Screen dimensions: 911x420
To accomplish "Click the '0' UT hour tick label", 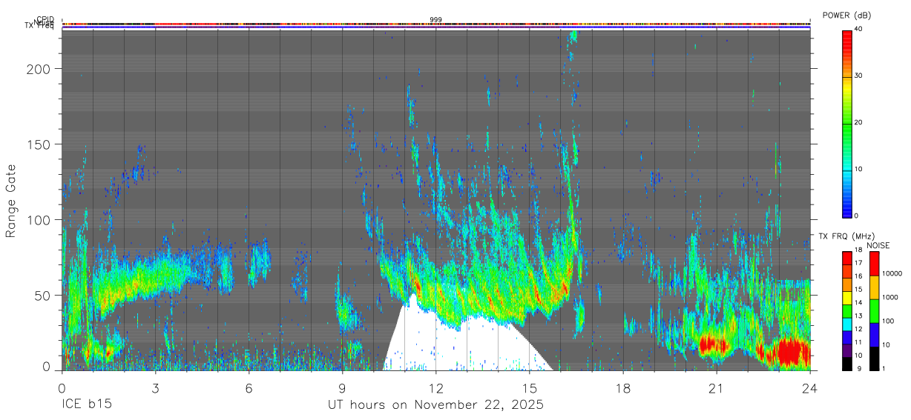I will [62, 387].
